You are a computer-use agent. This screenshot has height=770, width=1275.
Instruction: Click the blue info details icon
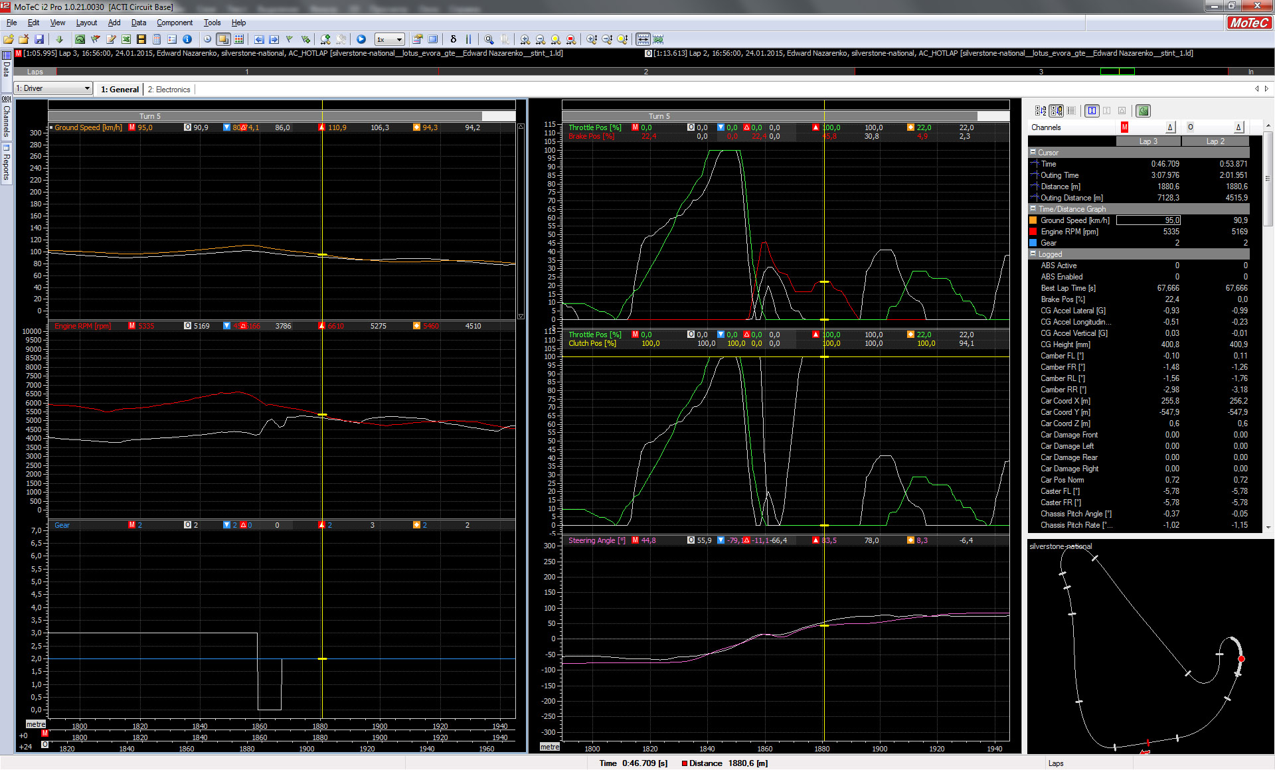[x=187, y=39]
